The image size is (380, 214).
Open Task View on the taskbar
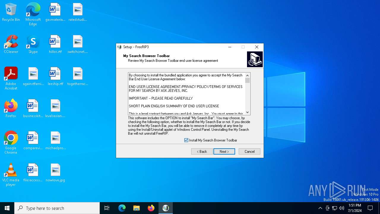pyautogui.click(x=107, y=208)
